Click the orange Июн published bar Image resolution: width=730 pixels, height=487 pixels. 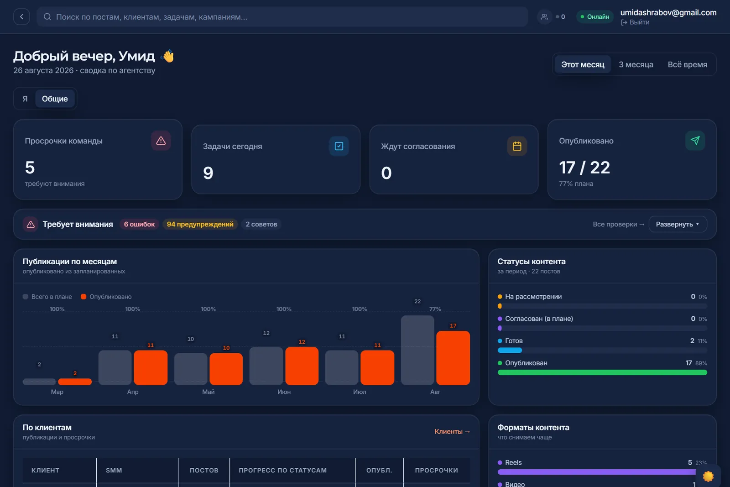coord(302,366)
